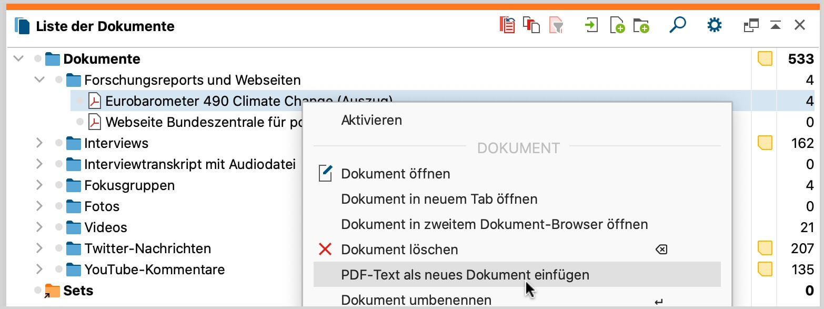Click the memo icon in Dokumente row
824x309 pixels.
pyautogui.click(x=765, y=58)
